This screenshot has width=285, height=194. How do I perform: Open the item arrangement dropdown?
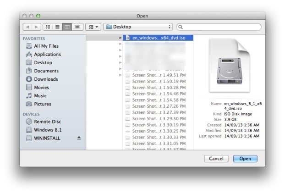pyautogui.click(x=93, y=27)
